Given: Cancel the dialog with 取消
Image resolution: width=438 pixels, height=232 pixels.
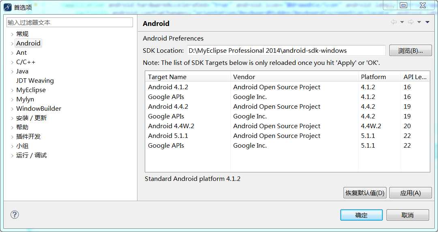Looking at the screenshot, I should (x=407, y=215).
